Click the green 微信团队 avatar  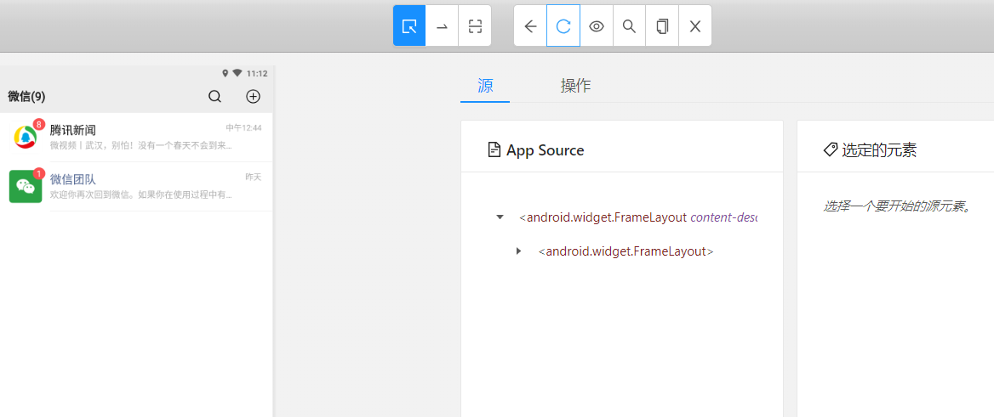26,187
